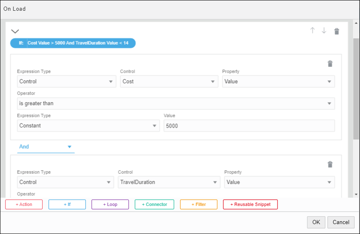Click the scrollbar up arrow
Image resolution: width=360 pixels, height=234 pixels.
tap(356, 23)
